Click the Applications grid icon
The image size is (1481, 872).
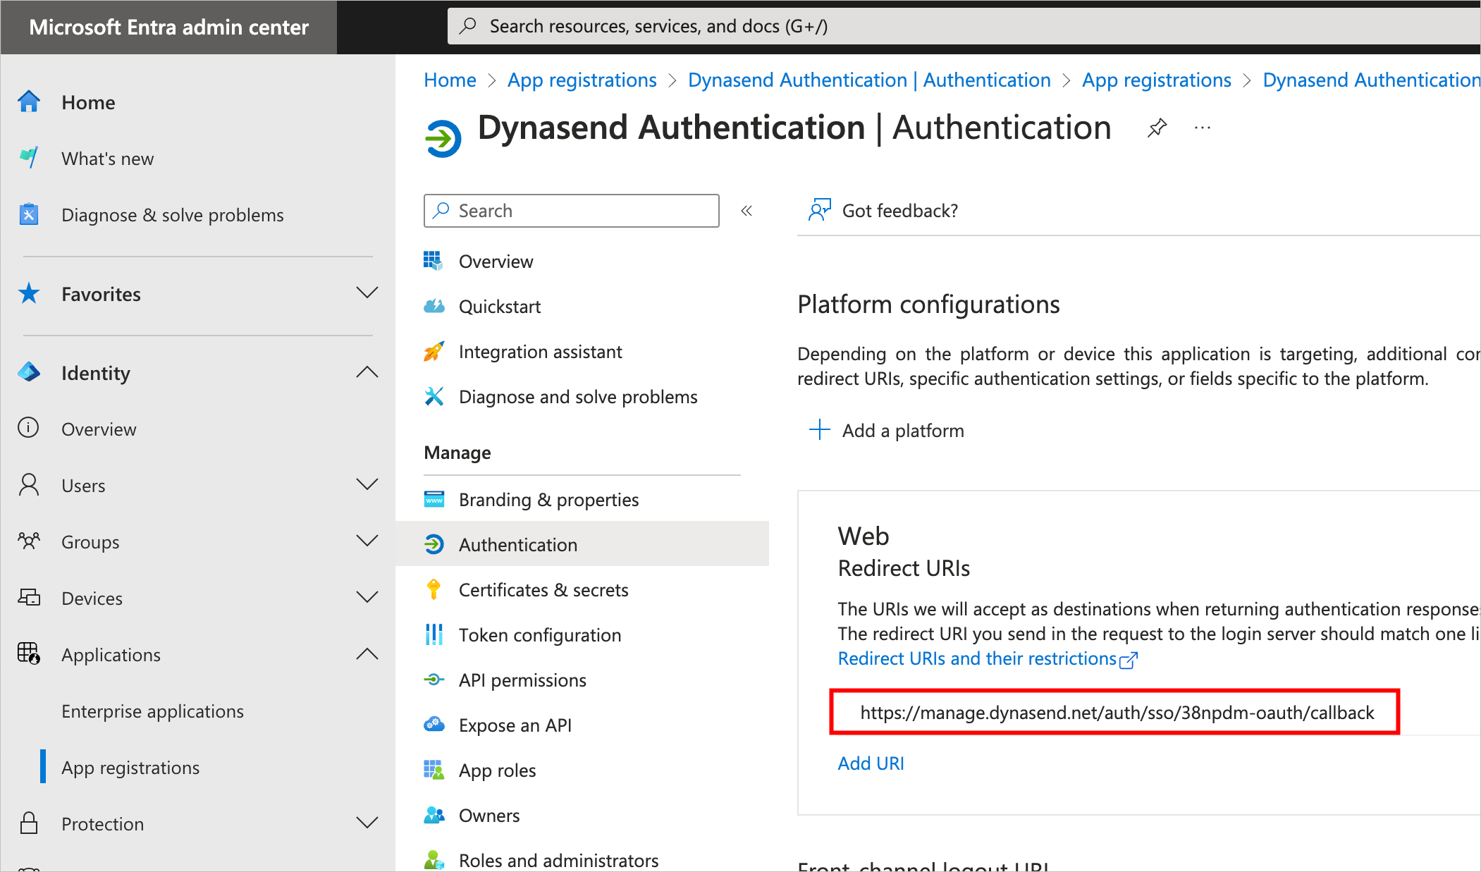29,653
